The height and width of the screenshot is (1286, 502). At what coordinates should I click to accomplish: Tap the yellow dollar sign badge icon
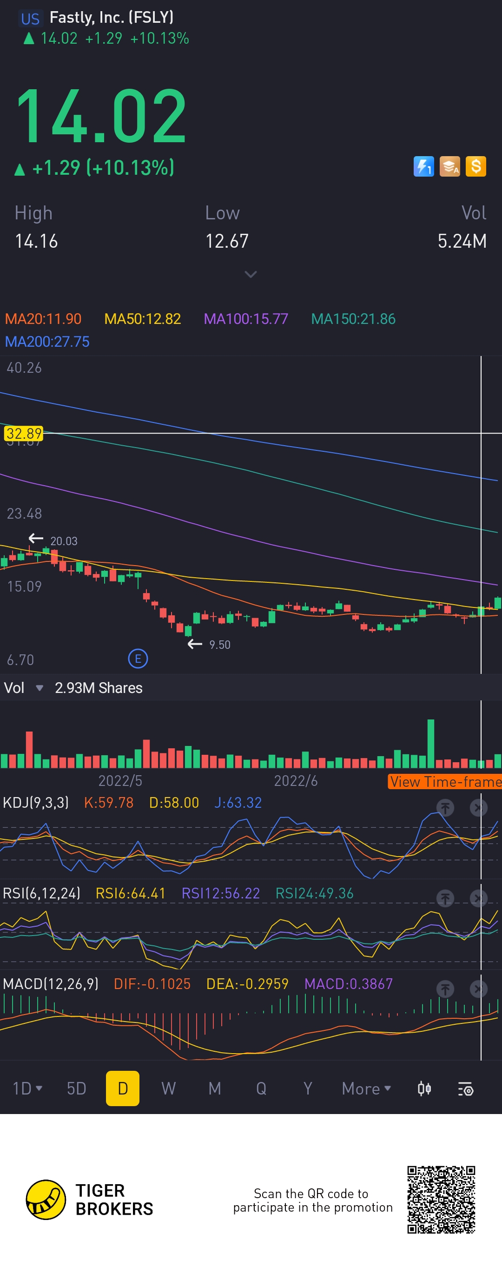tap(476, 167)
